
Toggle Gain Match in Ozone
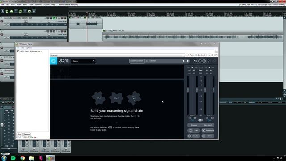[x=208, y=125]
